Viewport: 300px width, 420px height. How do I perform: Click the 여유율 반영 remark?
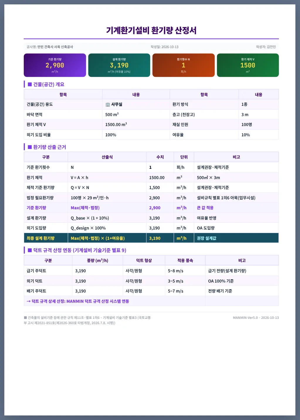pos(206,218)
